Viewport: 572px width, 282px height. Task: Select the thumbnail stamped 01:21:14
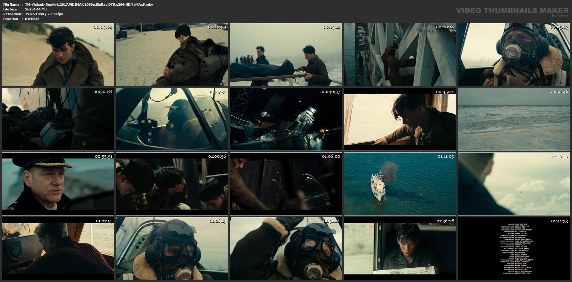click(58, 249)
